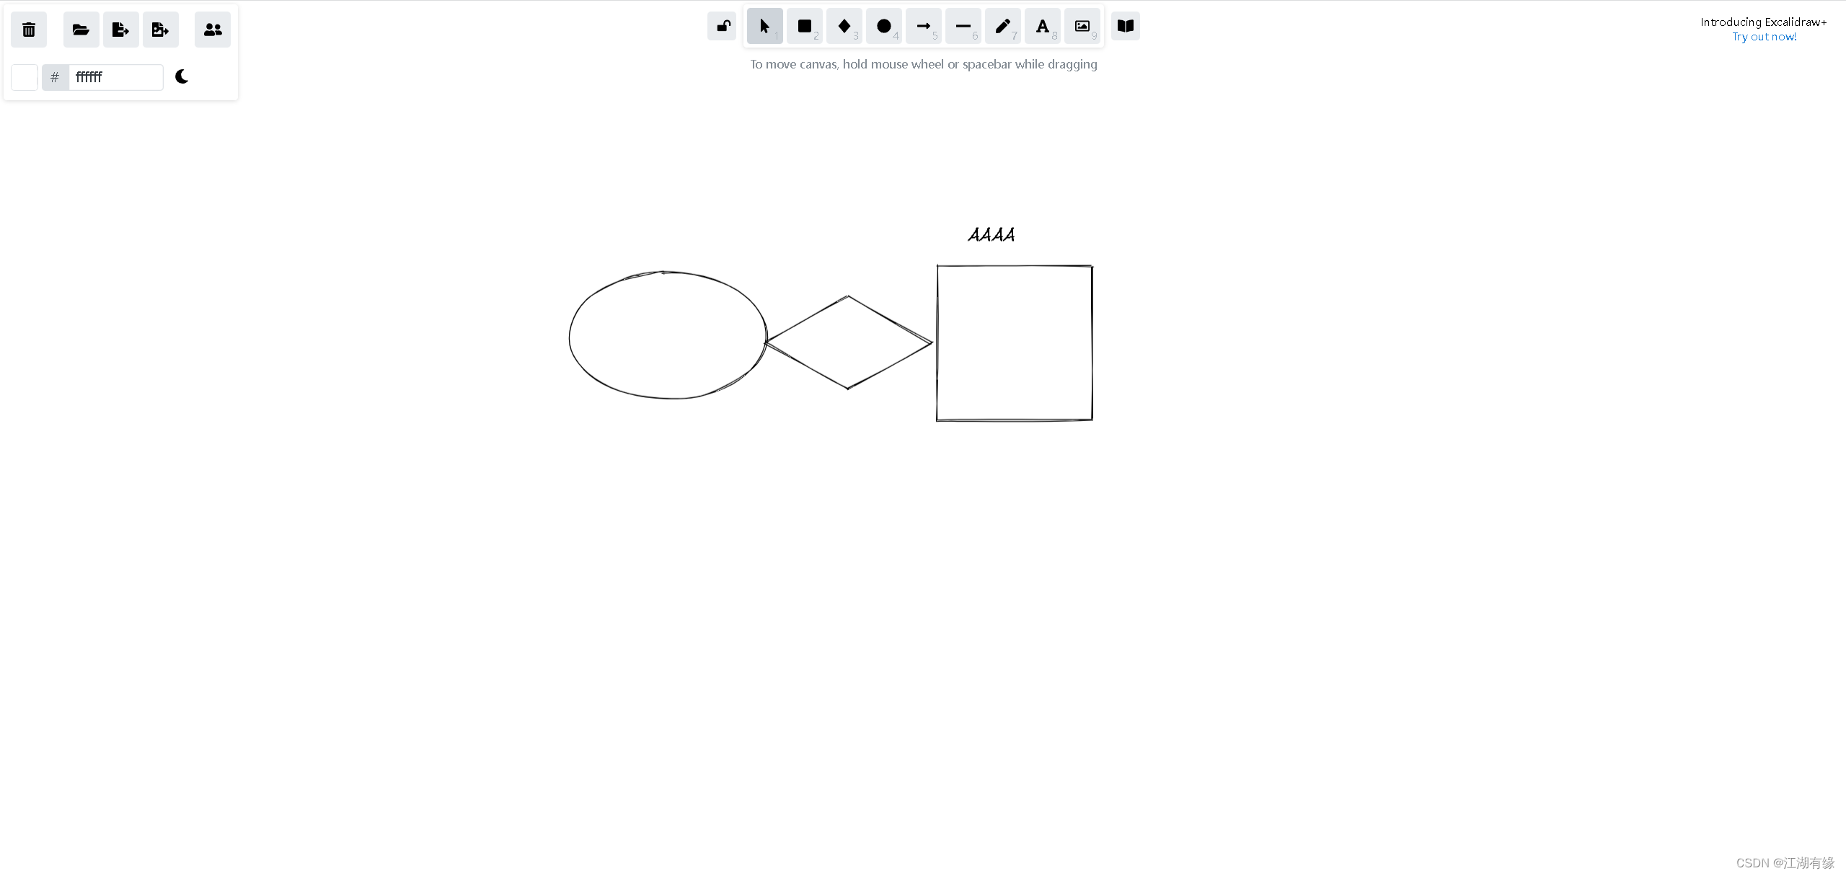Select the Insert image tool
The image size is (1846, 876).
point(1082,27)
